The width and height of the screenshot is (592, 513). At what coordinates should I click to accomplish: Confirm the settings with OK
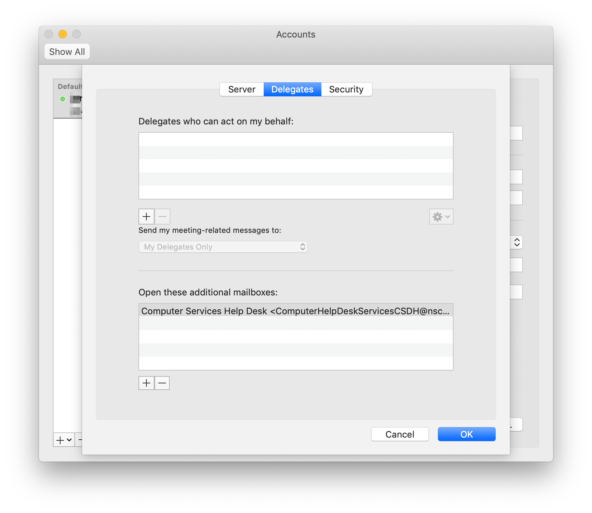pyautogui.click(x=466, y=434)
